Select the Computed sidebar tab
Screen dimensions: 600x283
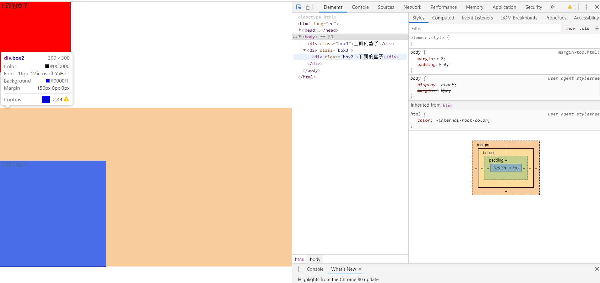[443, 18]
